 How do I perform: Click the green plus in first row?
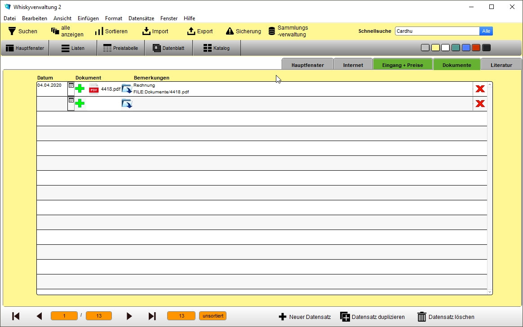point(80,88)
